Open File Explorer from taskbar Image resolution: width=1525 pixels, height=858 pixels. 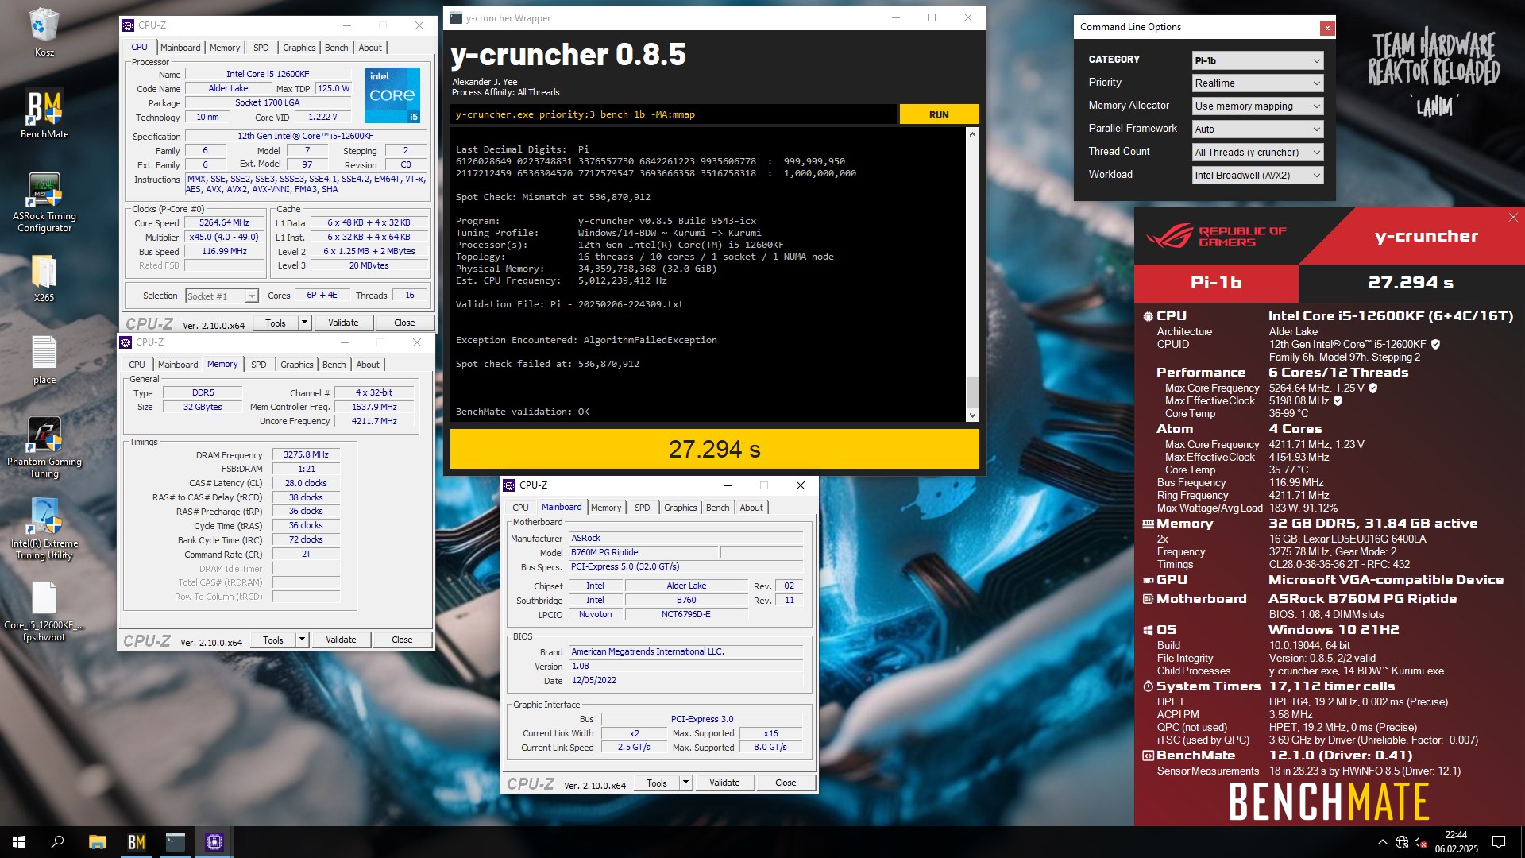[x=97, y=842]
